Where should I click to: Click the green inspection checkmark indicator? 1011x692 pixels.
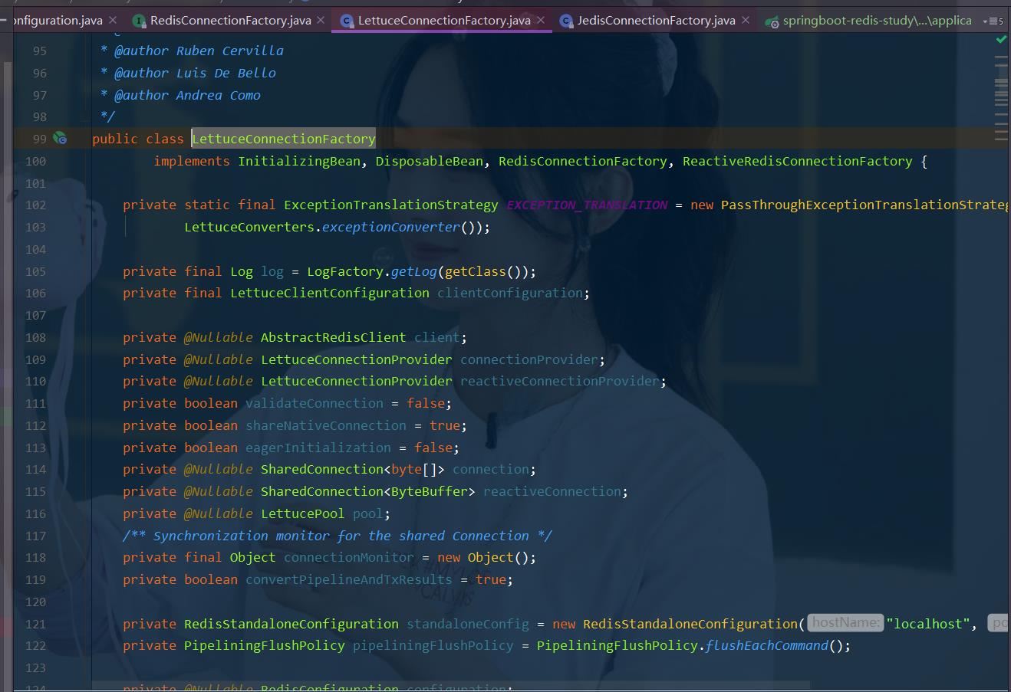(1001, 39)
